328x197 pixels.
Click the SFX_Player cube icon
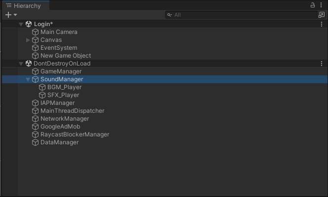[x=42, y=95]
